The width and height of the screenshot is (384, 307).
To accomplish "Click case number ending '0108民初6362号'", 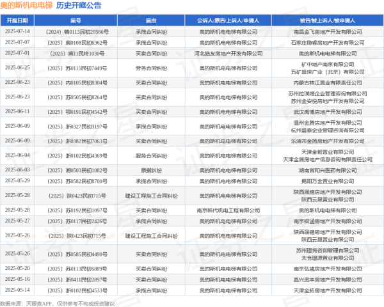I will pyautogui.click(x=77, y=43).
